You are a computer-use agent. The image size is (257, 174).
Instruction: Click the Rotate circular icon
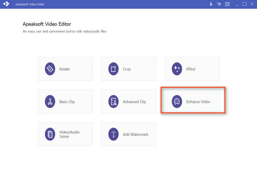click(x=50, y=69)
